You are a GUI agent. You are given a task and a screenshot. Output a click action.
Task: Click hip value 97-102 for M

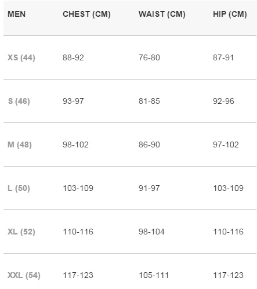[x=226, y=144]
